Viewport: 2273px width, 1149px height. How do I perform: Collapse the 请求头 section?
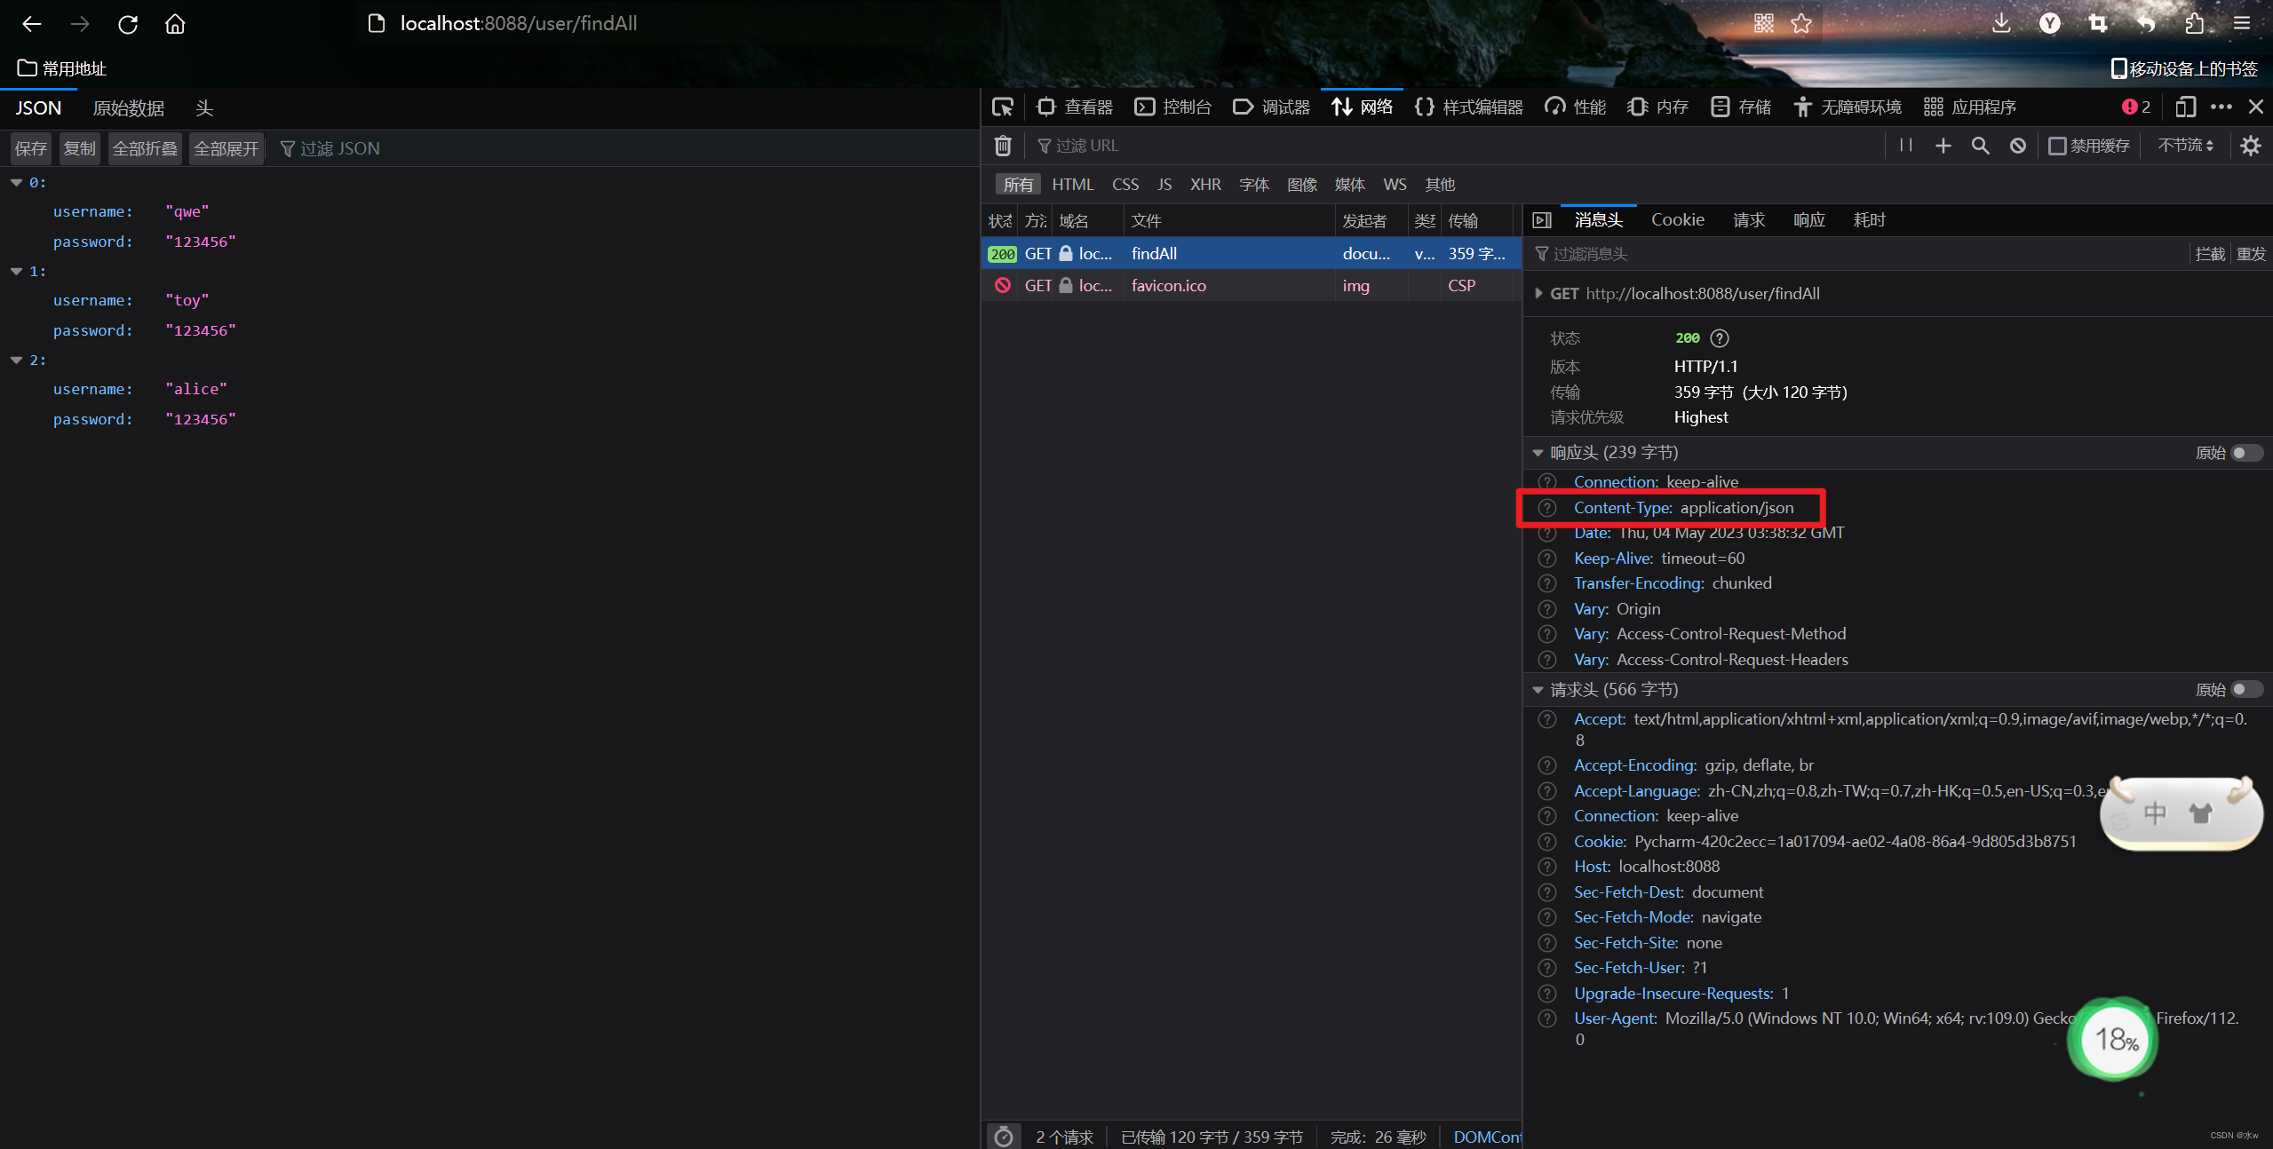pyautogui.click(x=1538, y=690)
